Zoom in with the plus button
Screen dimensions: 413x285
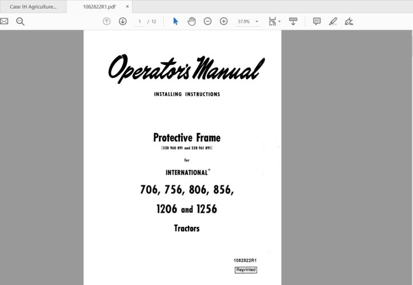[x=223, y=21]
